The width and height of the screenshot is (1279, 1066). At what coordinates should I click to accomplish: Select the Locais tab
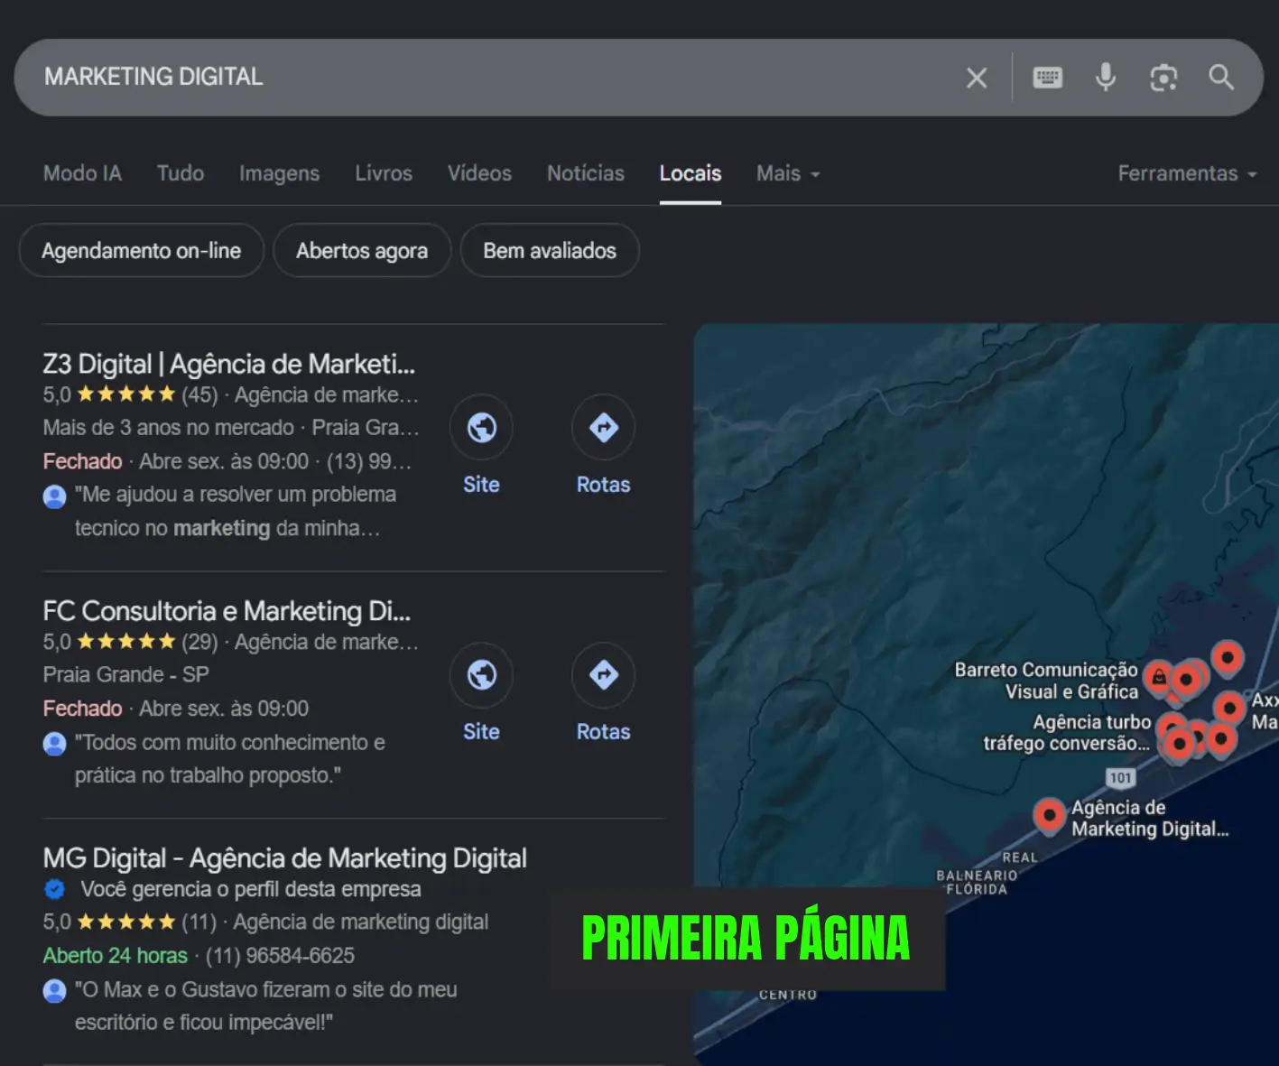[690, 173]
